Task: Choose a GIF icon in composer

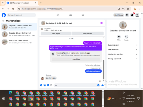Action: tap(51, 85)
